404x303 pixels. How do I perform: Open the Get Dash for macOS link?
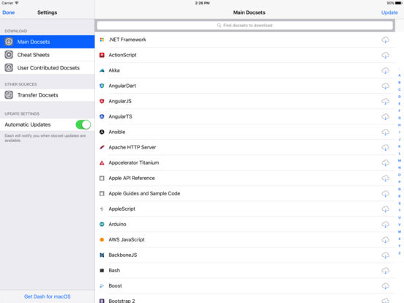[x=48, y=296]
